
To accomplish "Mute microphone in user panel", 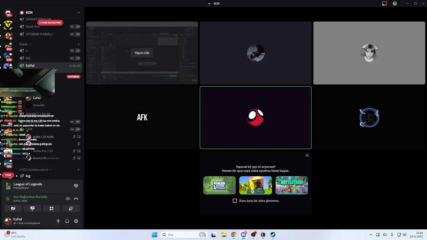I will (58, 221).
